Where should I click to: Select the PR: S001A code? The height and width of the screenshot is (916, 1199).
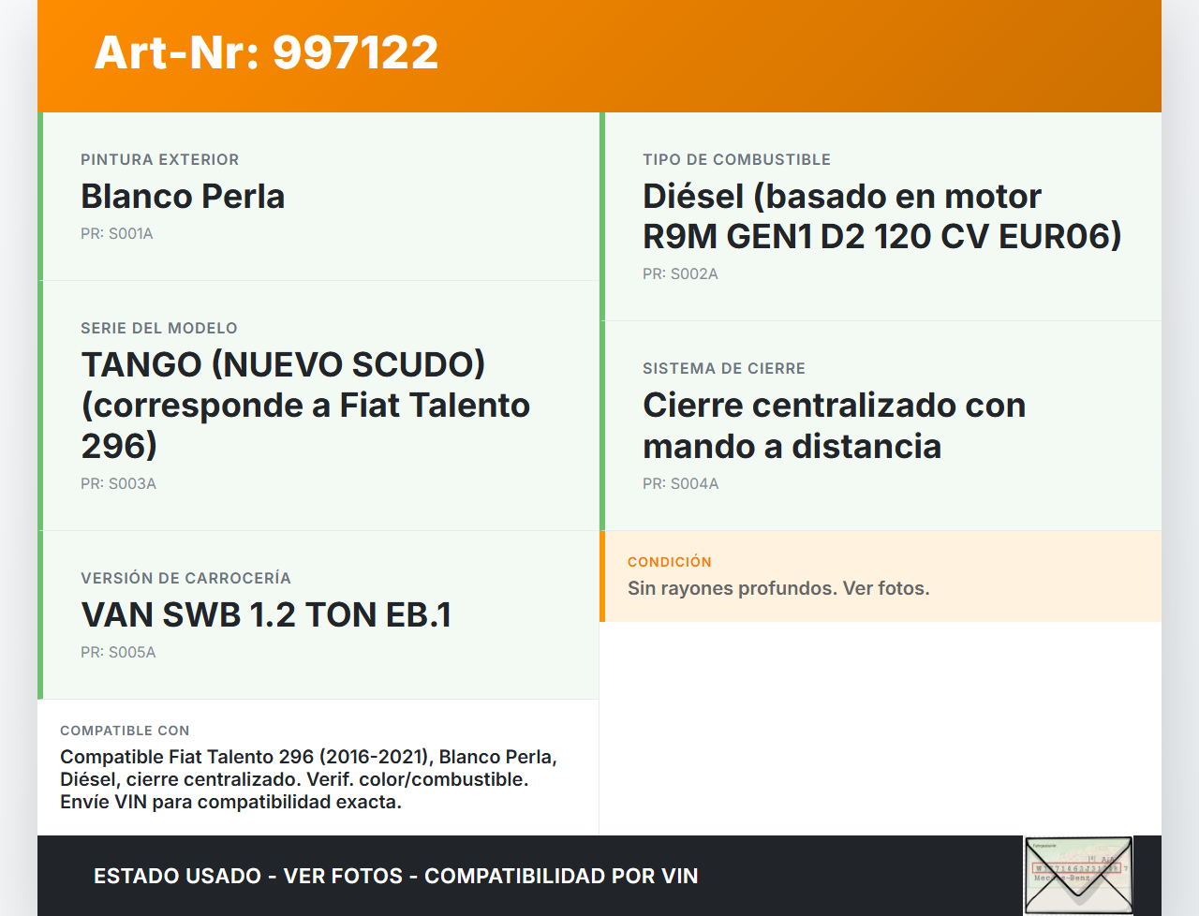click(x=117, y=234)
